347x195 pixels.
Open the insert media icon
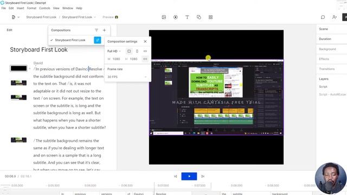164,17
